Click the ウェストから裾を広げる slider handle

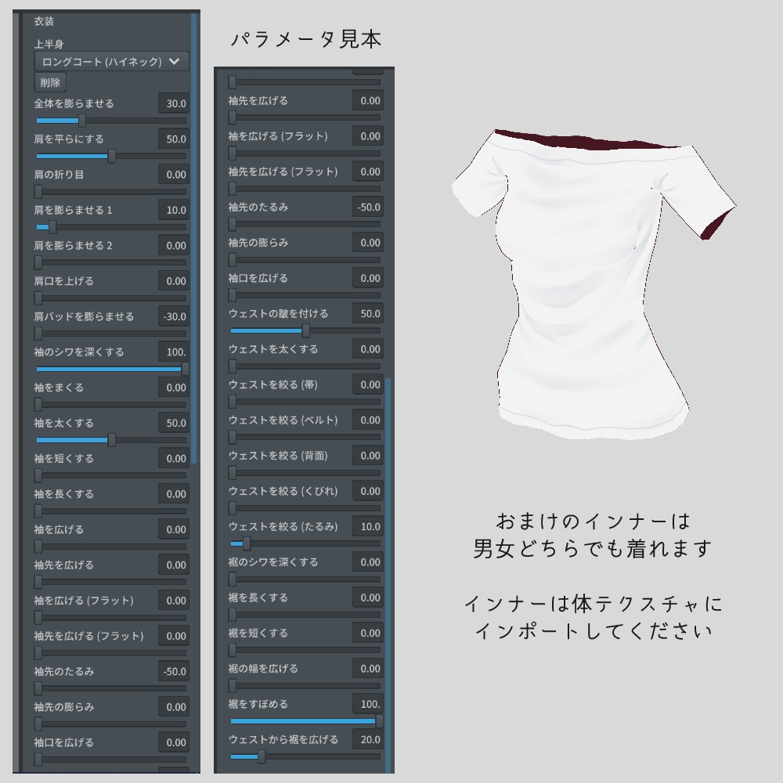[x=261, y=756]
